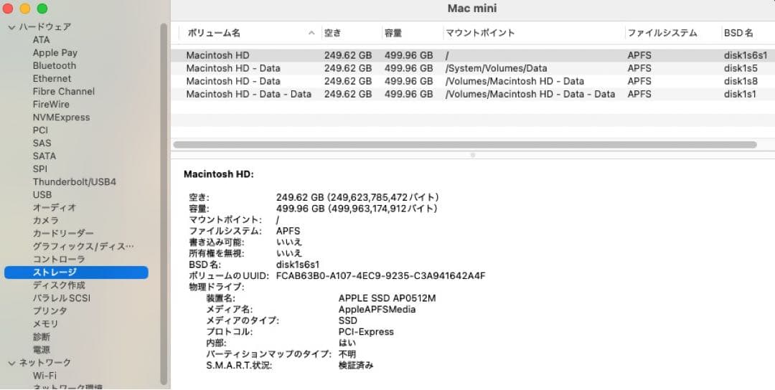Click the sidebar vertical scrollbar
Image resolution: width=775 pixels, height=390 pixels.
(x=164, y=204)
